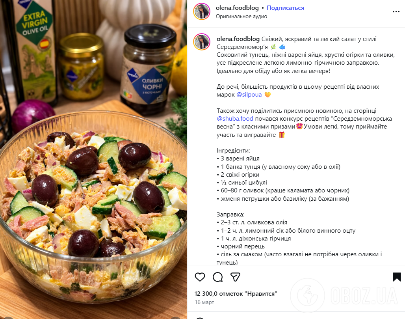Click olena.foodblog username in the caption
The width and height of the screenshot is (405, 319).
[238, 39]
